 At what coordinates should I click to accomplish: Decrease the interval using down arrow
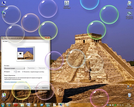pyautogui.click(x=16, y=72)
